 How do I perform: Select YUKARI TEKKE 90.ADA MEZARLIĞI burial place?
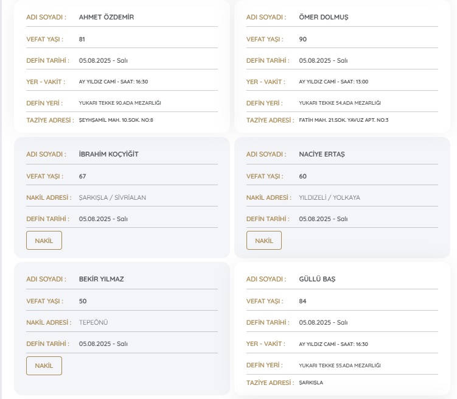click(120, 103)
